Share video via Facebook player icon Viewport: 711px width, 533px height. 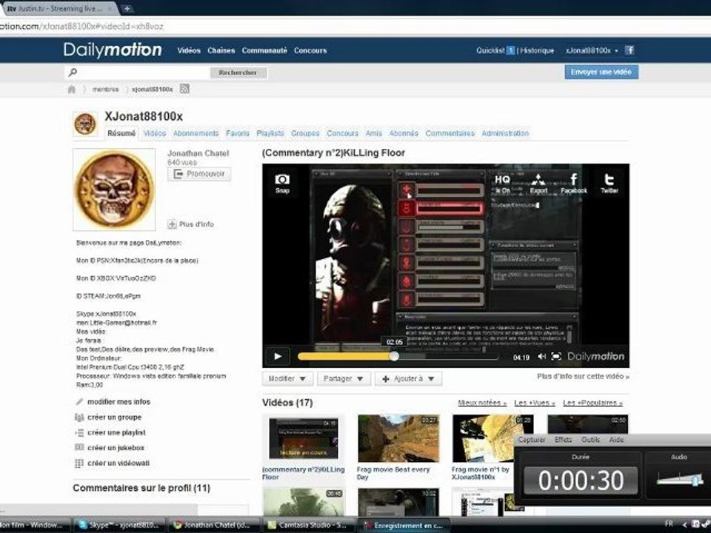click(x=573, y=183)
